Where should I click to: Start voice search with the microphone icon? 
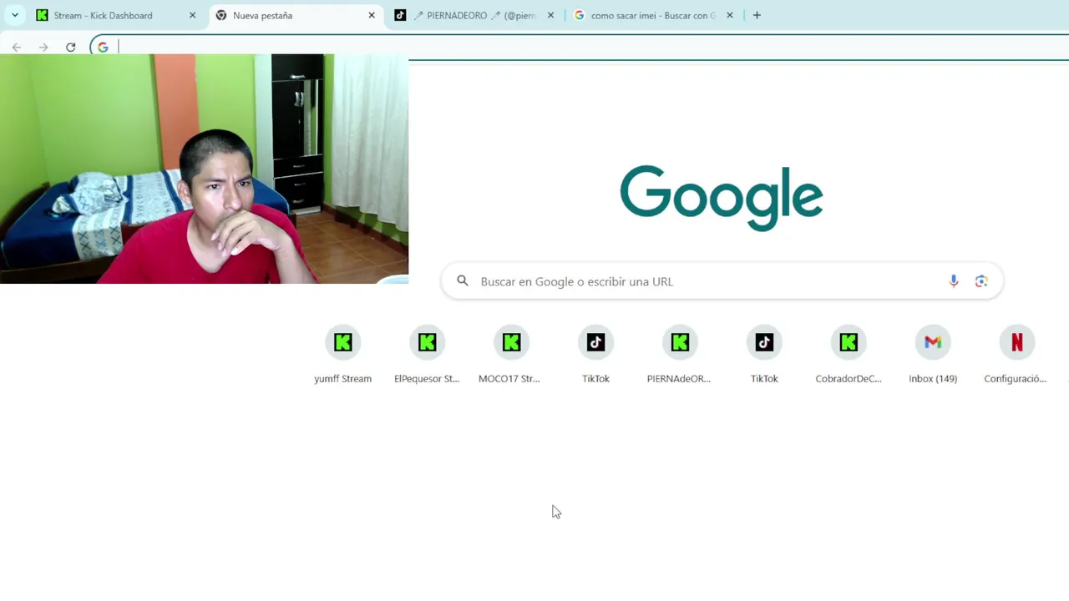pos(954,281)
